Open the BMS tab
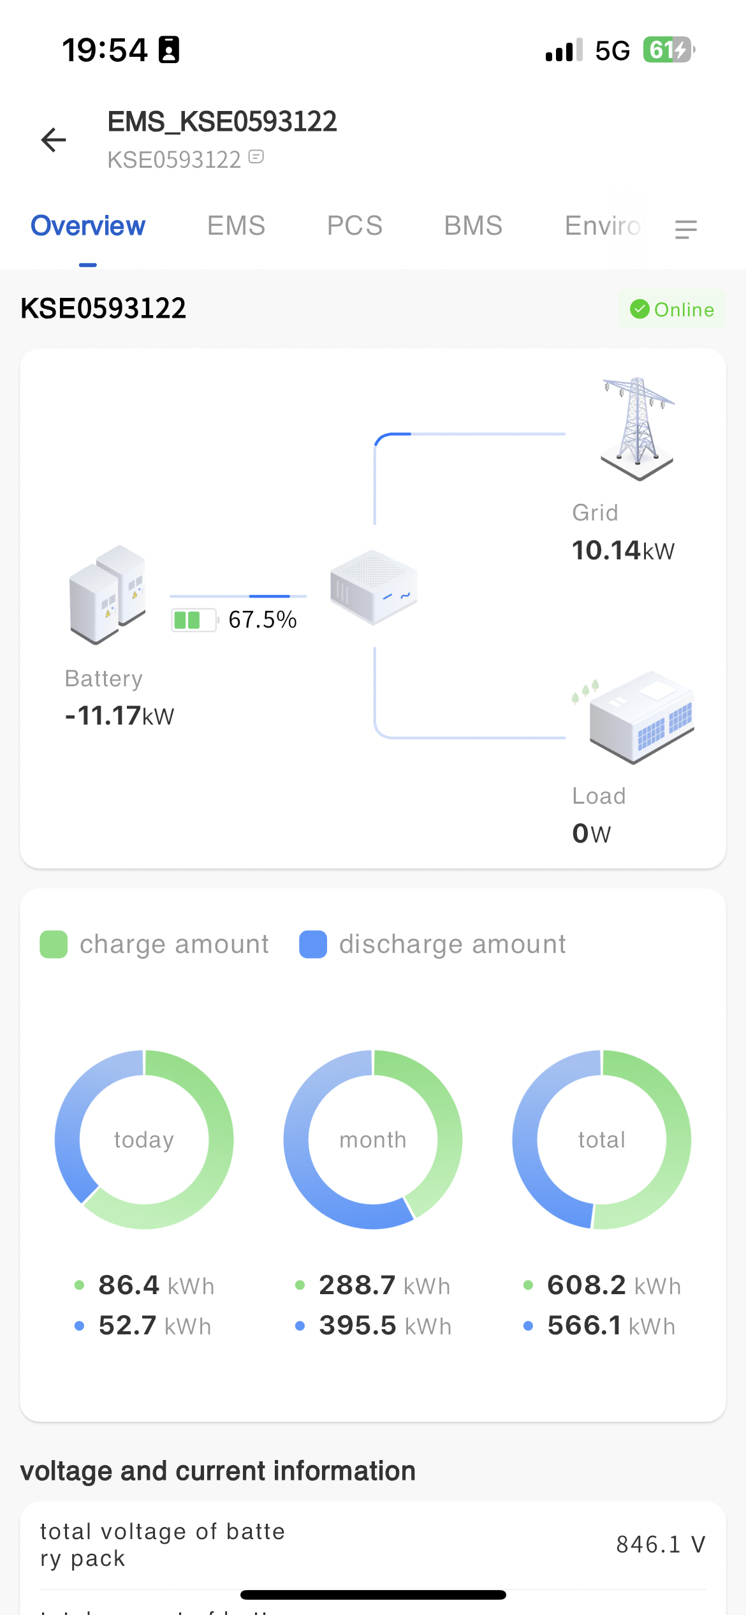Screen dimensions: 746x1615 [473, 226]
